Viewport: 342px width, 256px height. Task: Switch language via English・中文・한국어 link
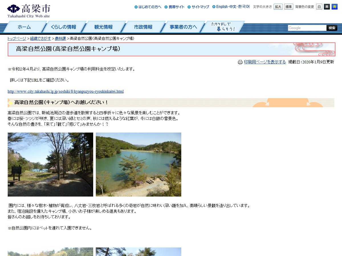[231, 7]
